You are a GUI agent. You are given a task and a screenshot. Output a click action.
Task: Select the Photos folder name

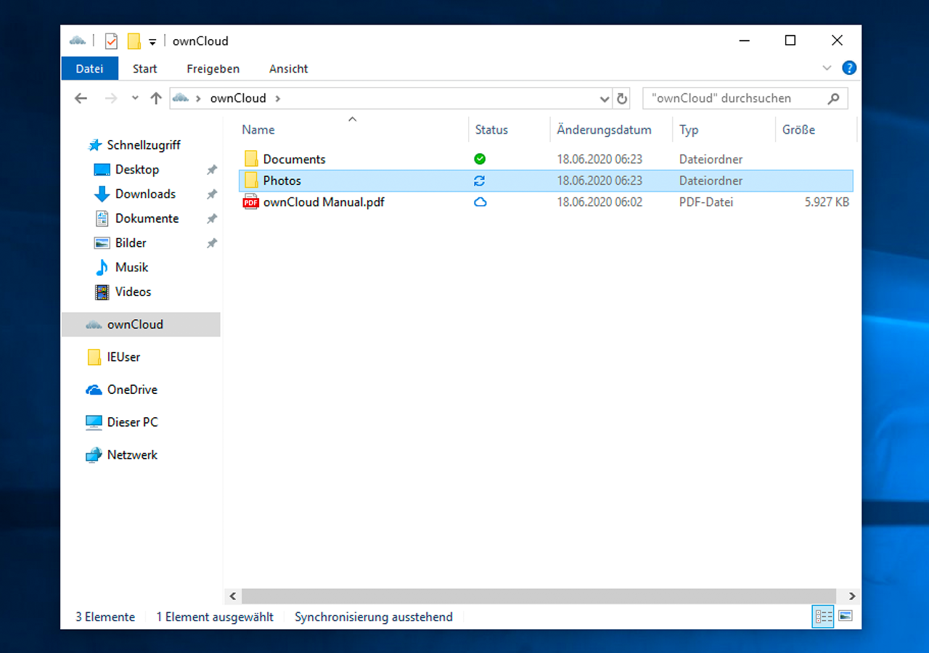pyautogui.click(x=282, y=181)
